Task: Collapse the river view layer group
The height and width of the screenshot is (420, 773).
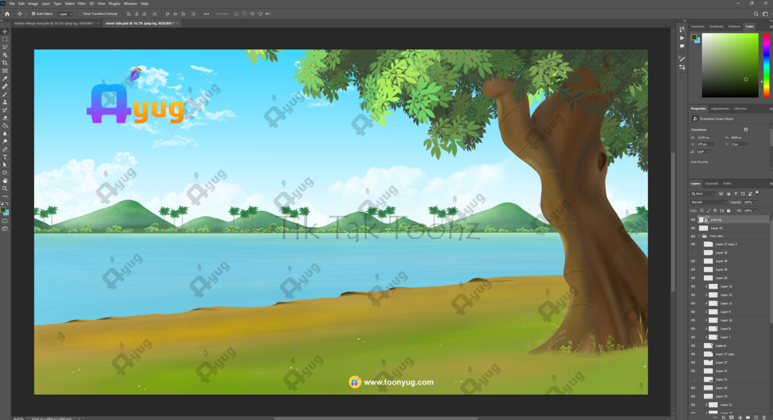Action: coord(699,236)
